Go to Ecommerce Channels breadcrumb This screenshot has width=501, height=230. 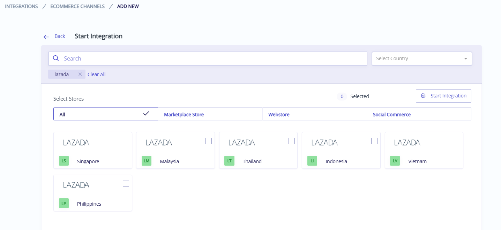77,6
